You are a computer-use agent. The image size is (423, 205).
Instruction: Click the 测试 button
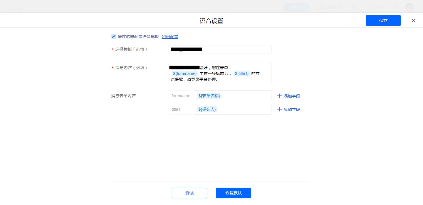189,193
